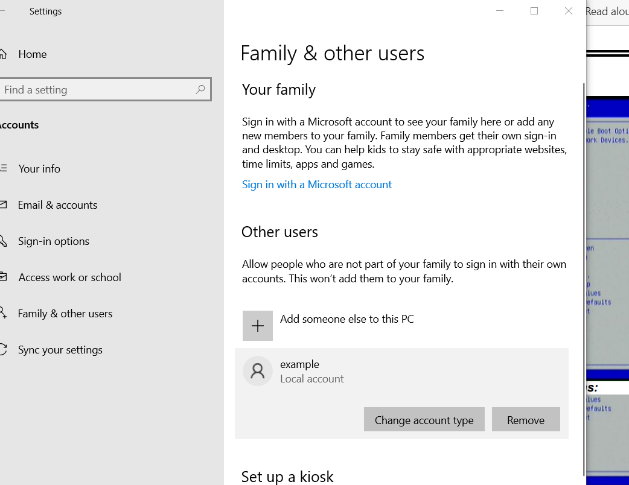Click the Settings window title text
This screenshot has height=485, width=629.
tap(45, 11)
